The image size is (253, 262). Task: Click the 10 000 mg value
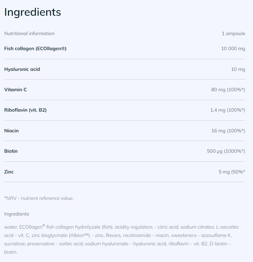pyautogui.click(x=233, y=49)
